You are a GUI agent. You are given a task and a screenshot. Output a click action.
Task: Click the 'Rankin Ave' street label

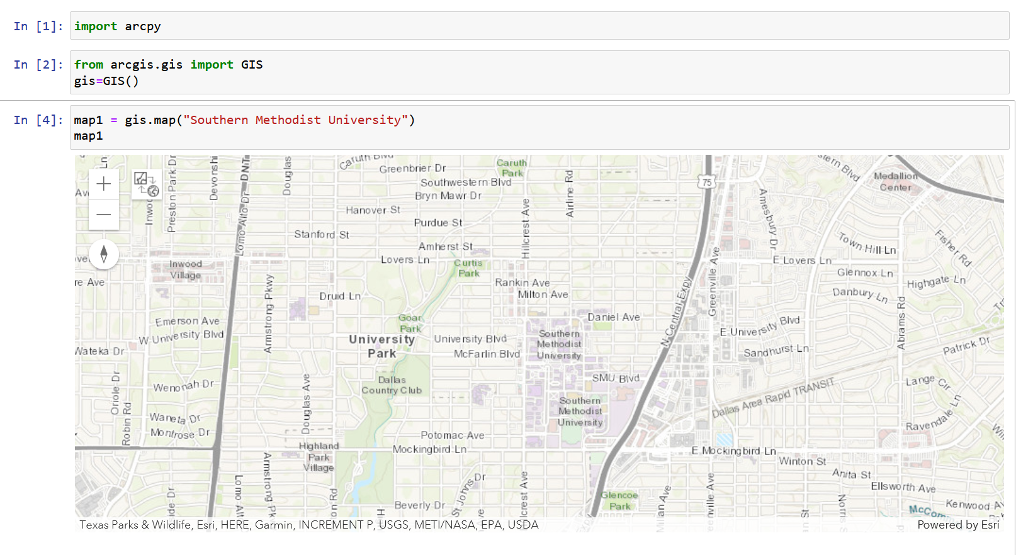[522, 283]
